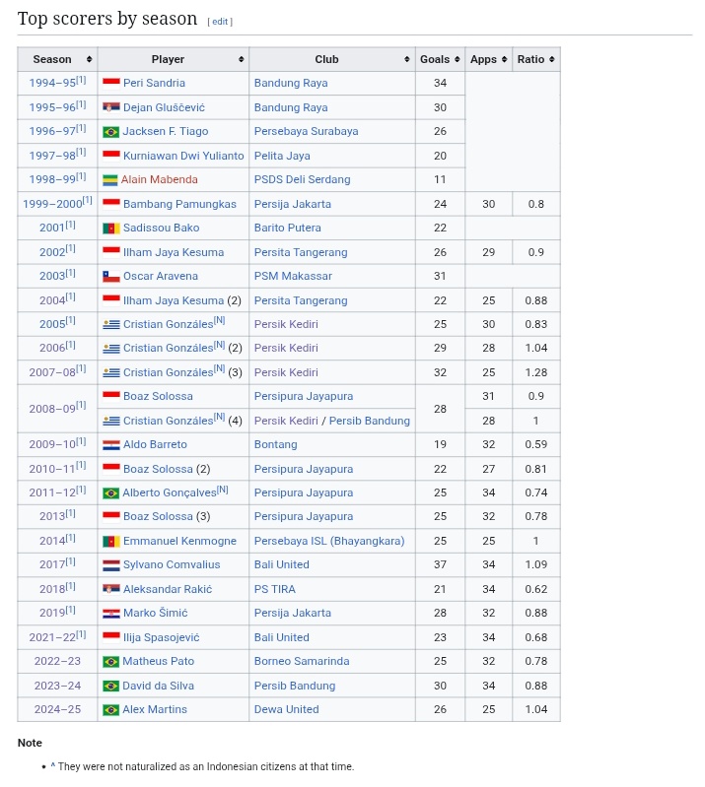Open the edit link for Top scorers section

(220, 22)
